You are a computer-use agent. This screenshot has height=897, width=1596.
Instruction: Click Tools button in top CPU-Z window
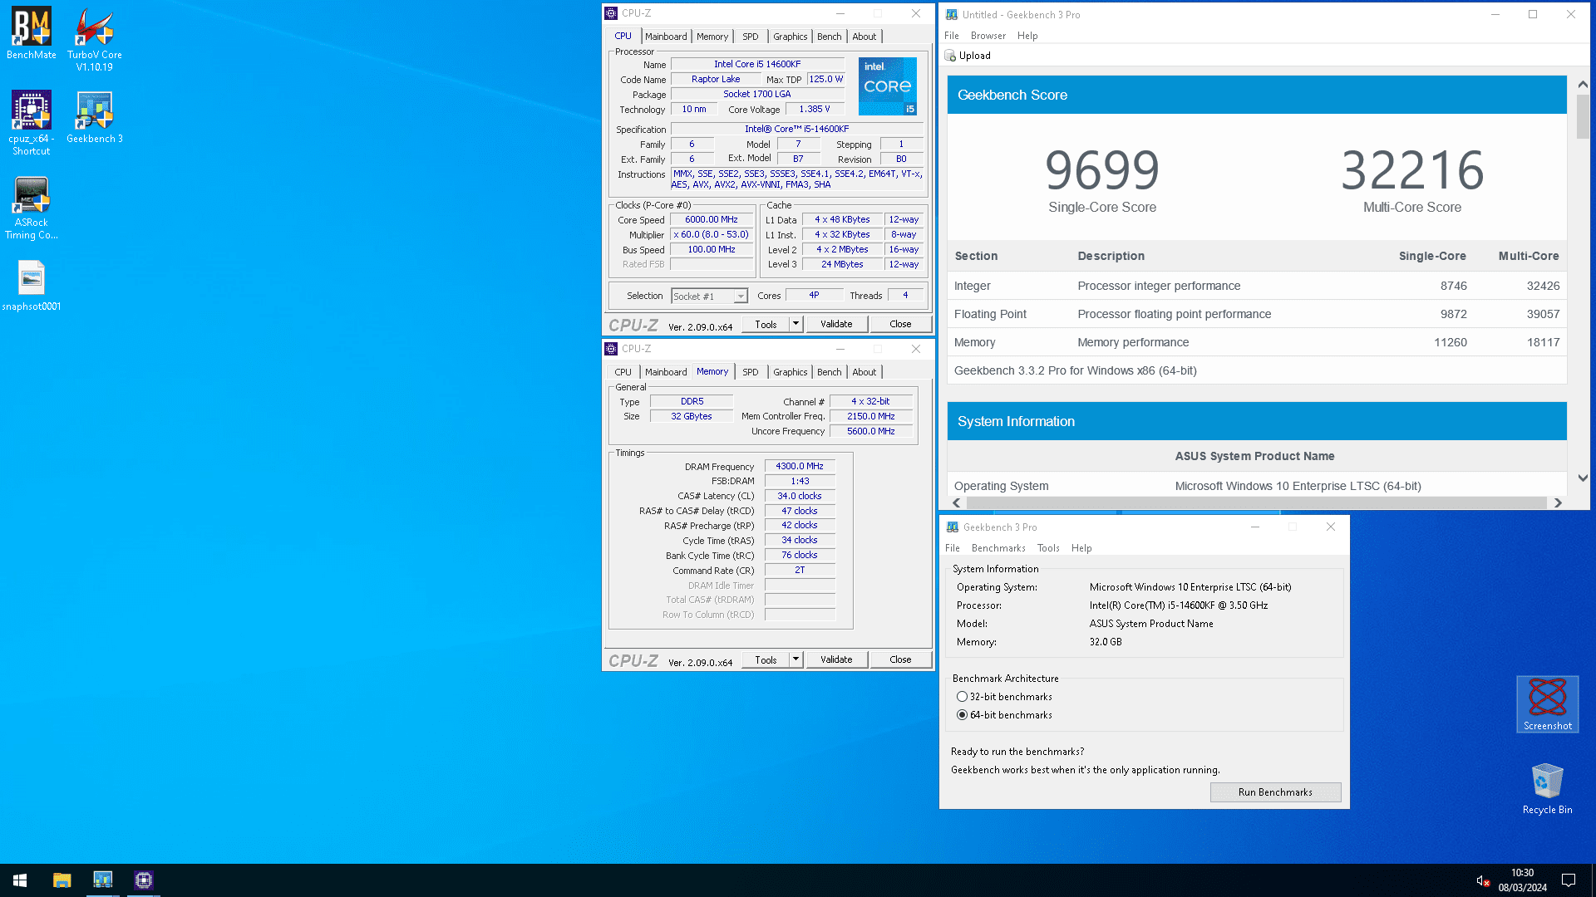pyautogui.click(x=766, y=324)
